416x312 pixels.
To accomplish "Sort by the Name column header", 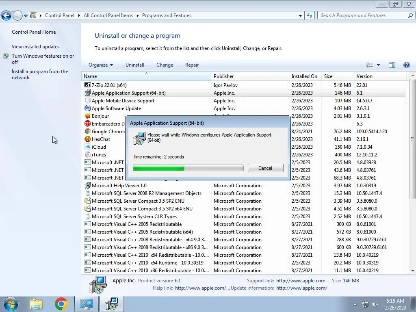I will coord(146,76).
